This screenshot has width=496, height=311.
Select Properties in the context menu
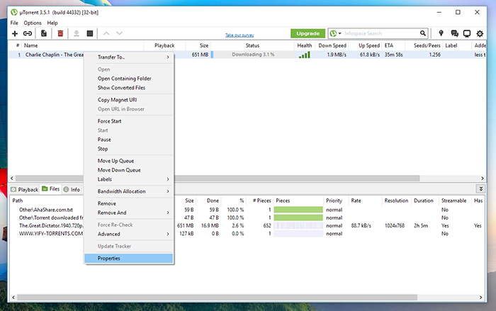click(x=129, y=259)
